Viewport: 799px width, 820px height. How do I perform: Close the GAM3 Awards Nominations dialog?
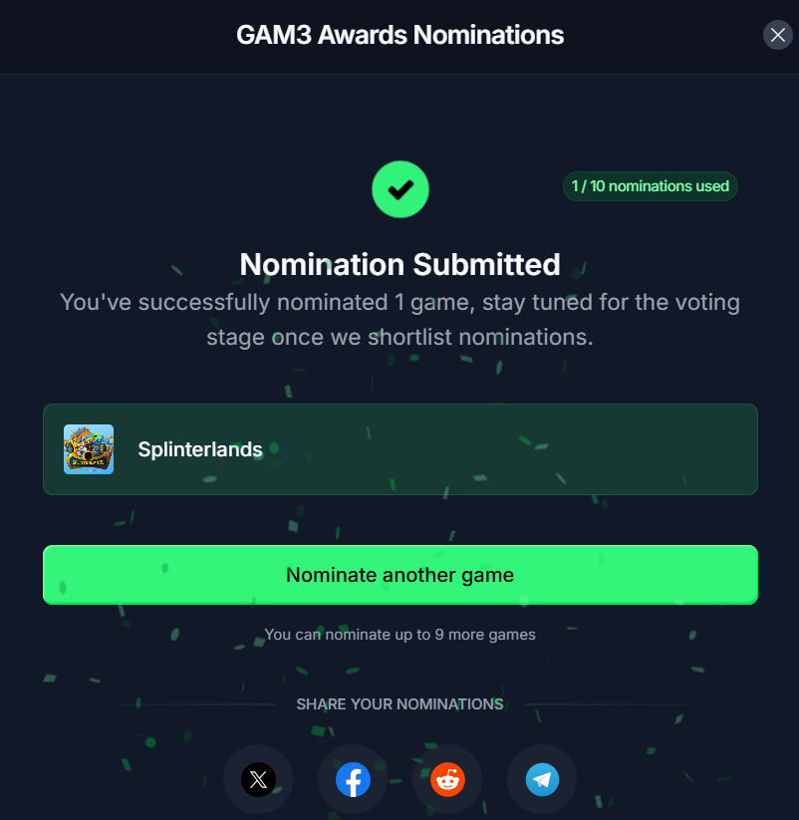tap(777, 35)
